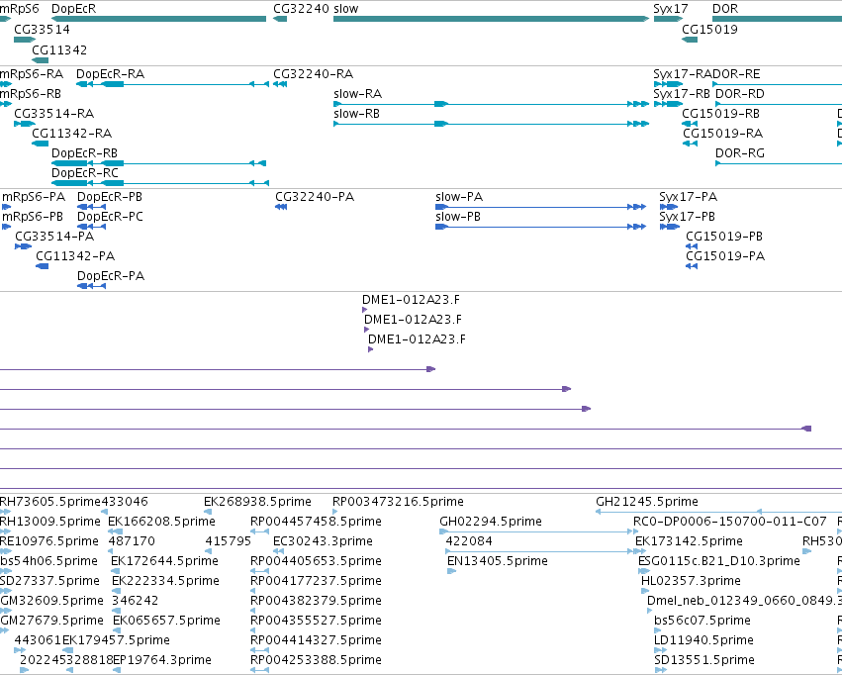Select the CG15019-PB protein label
This screenshot has width=842, height=675.
tap(724, 237)
